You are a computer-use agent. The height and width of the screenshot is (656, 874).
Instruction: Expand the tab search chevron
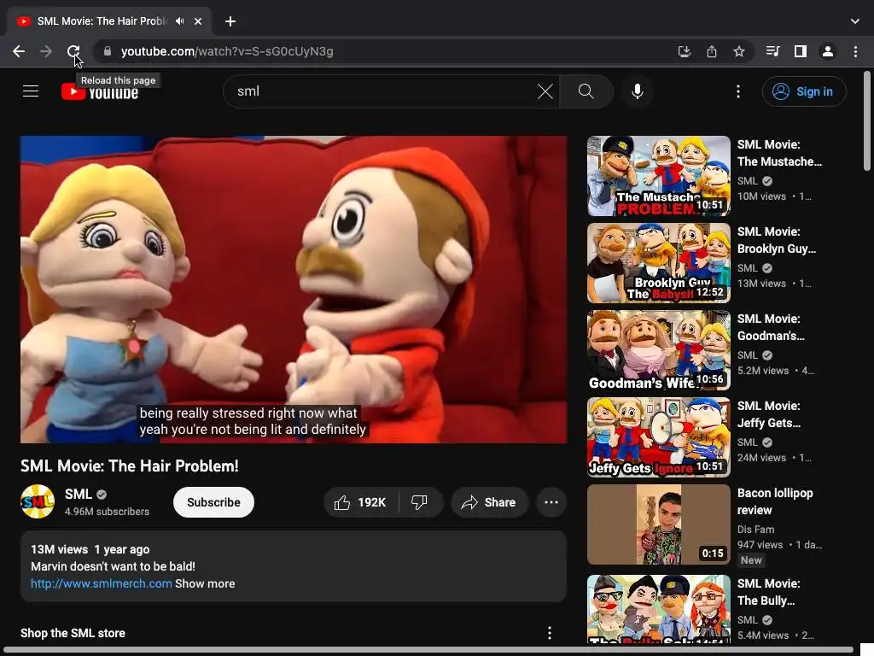(x=855, y=21)
